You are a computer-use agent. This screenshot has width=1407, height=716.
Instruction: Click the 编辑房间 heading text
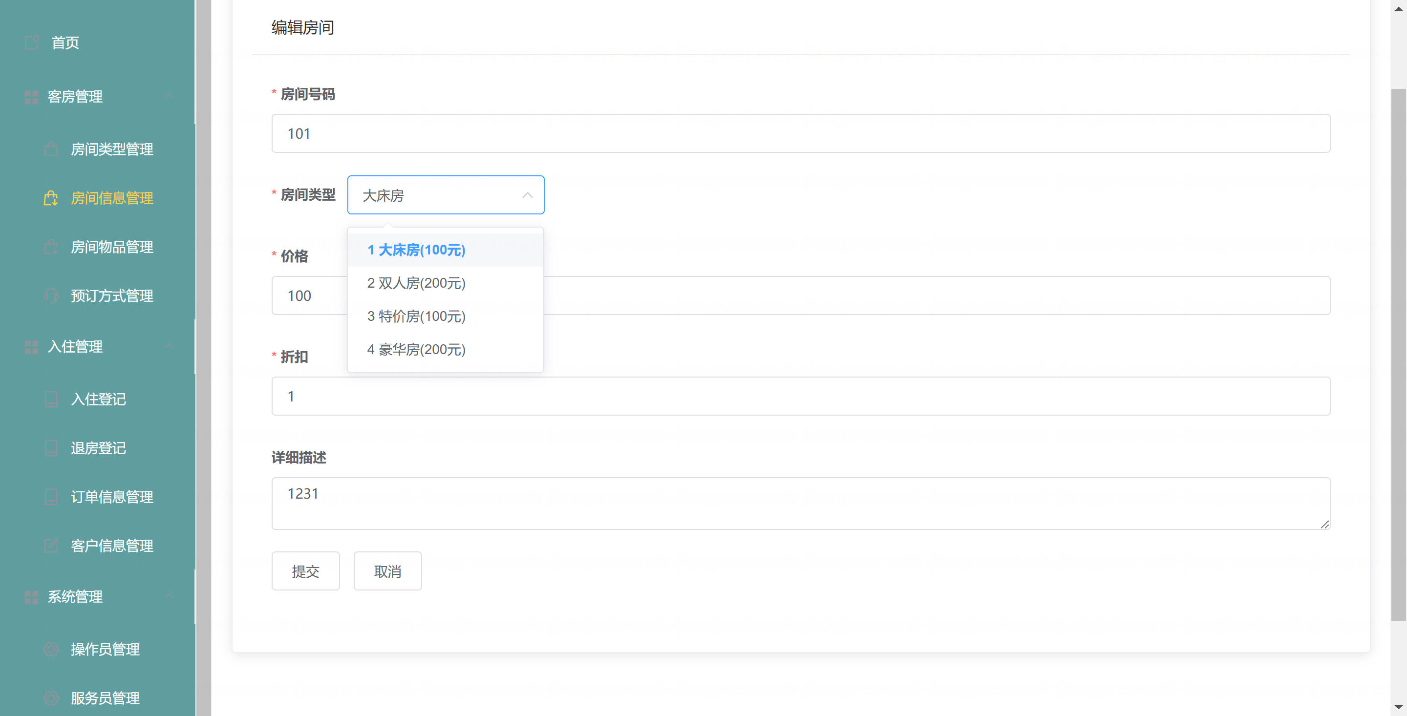(302, 27)
